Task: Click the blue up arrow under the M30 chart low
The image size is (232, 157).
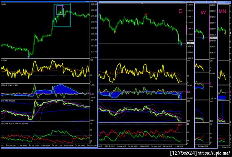Action: point(29,57)
